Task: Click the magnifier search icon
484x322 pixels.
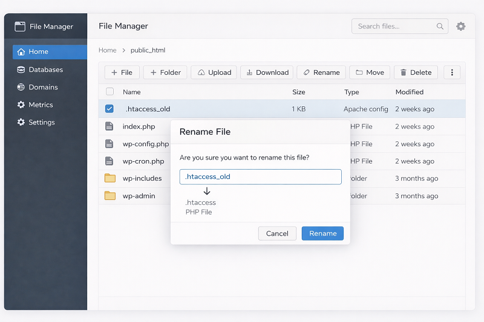Action: pyautogui.click(x=440, y=26)
